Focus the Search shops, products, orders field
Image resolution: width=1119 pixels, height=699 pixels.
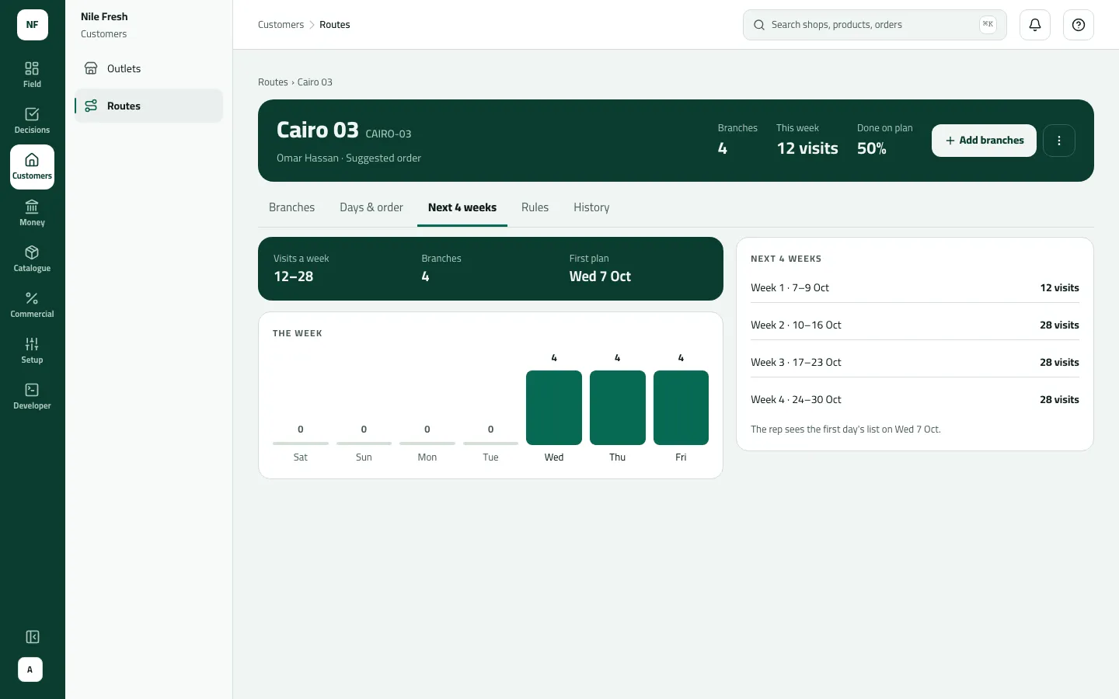click(x=875, y=25)
